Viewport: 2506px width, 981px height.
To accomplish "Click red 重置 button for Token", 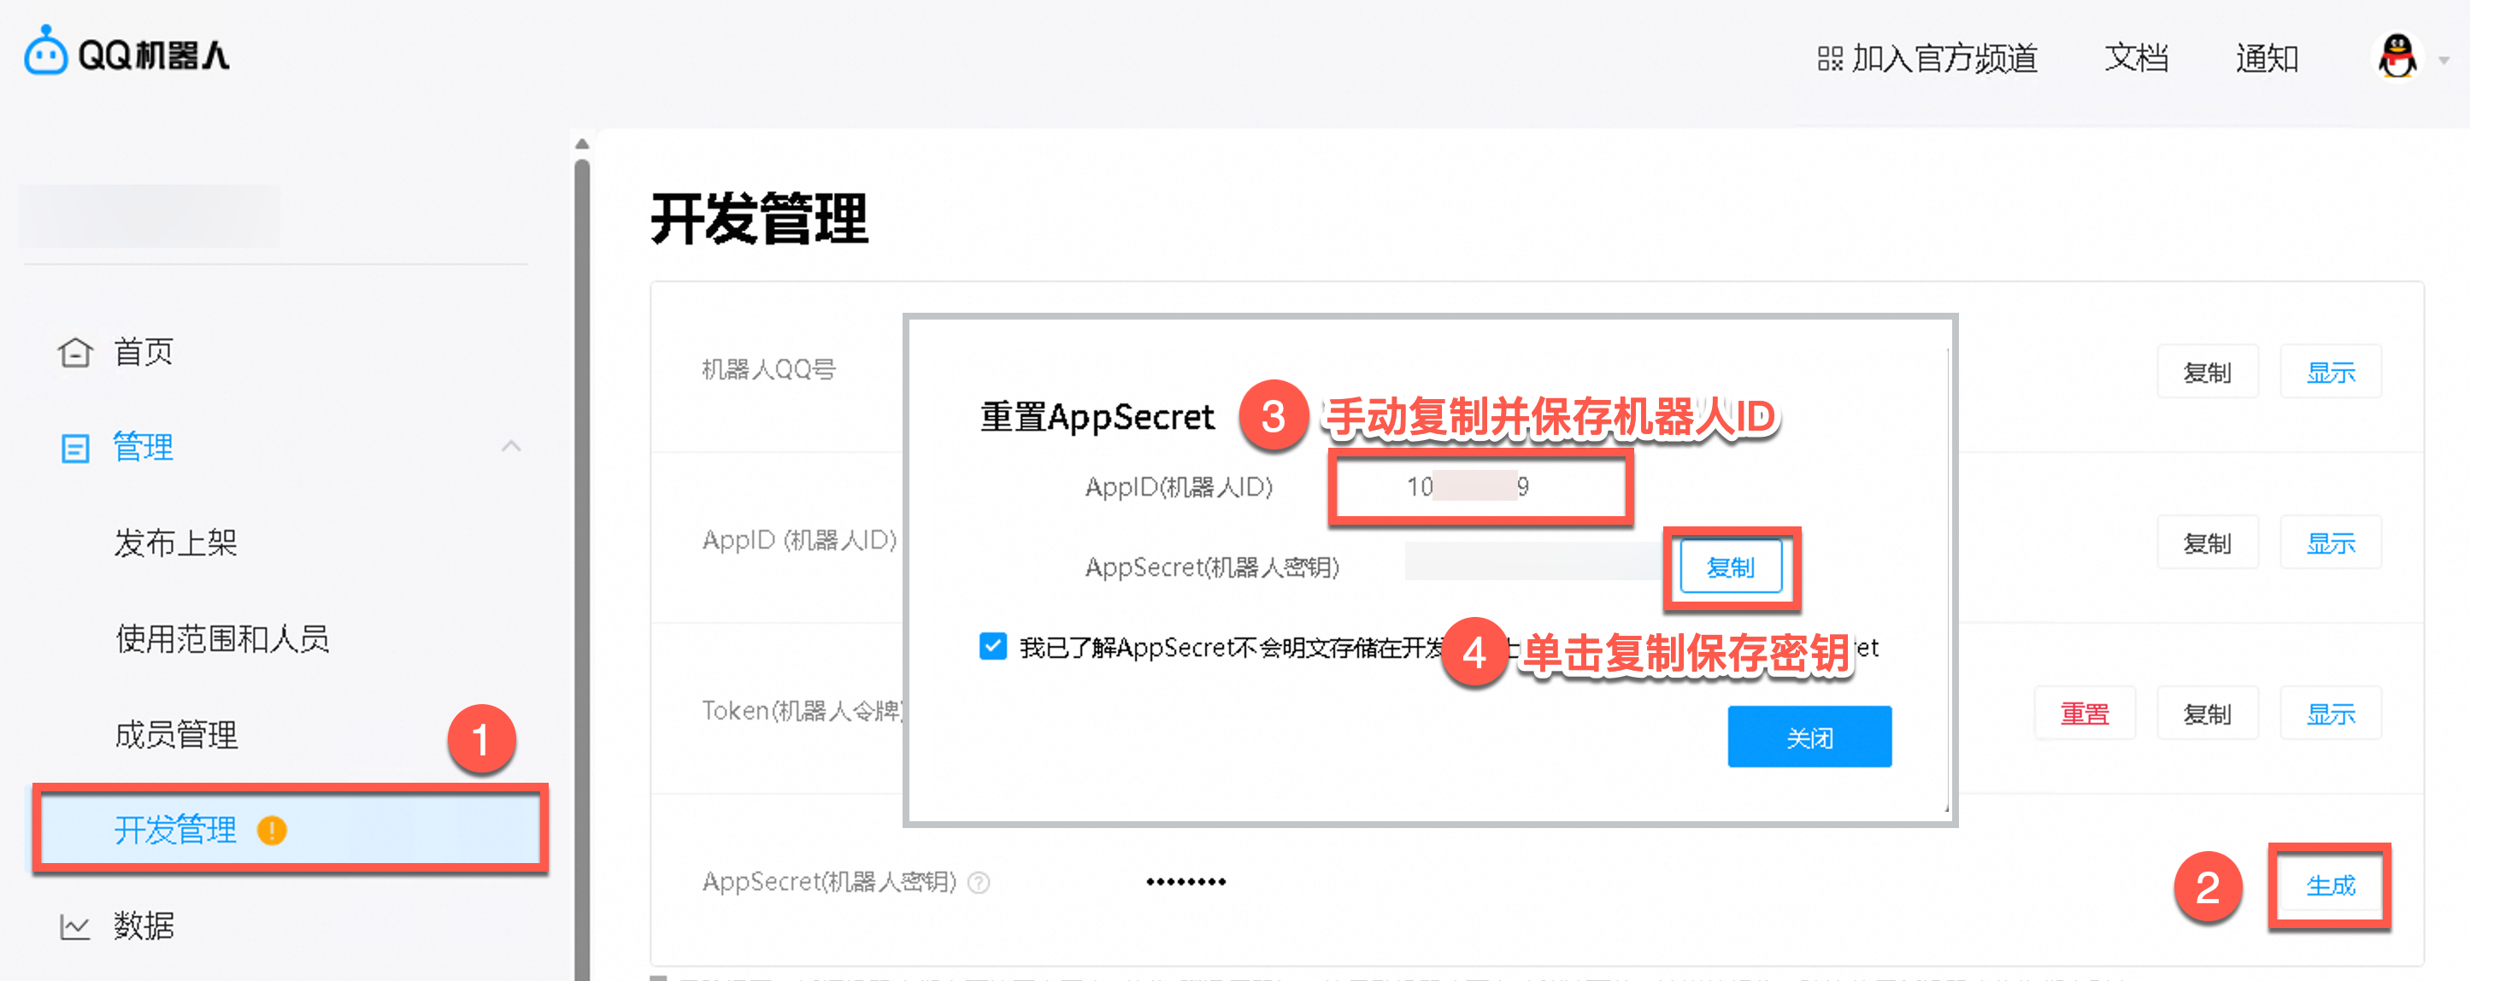I will coord(2084,714).
